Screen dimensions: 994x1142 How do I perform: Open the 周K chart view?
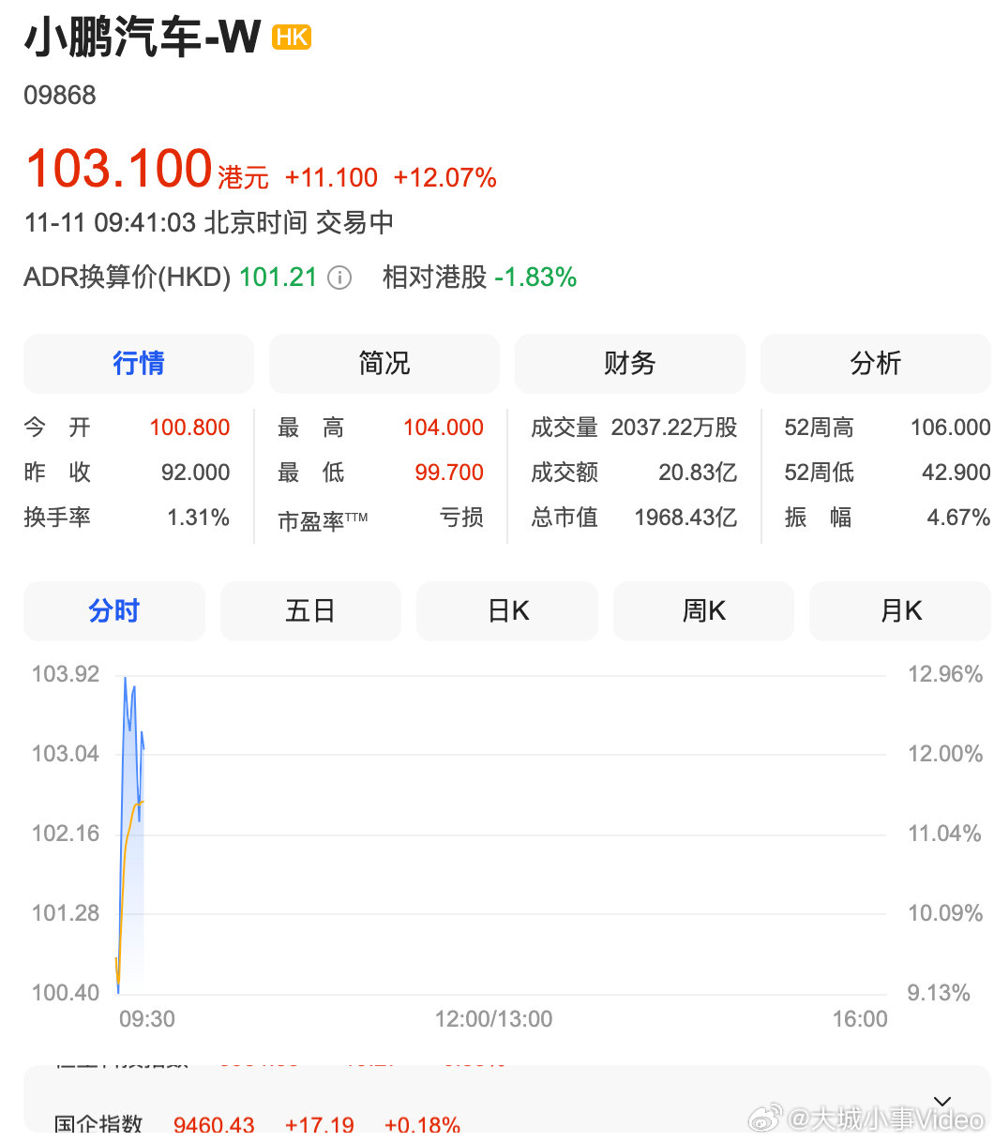[702, 610]
